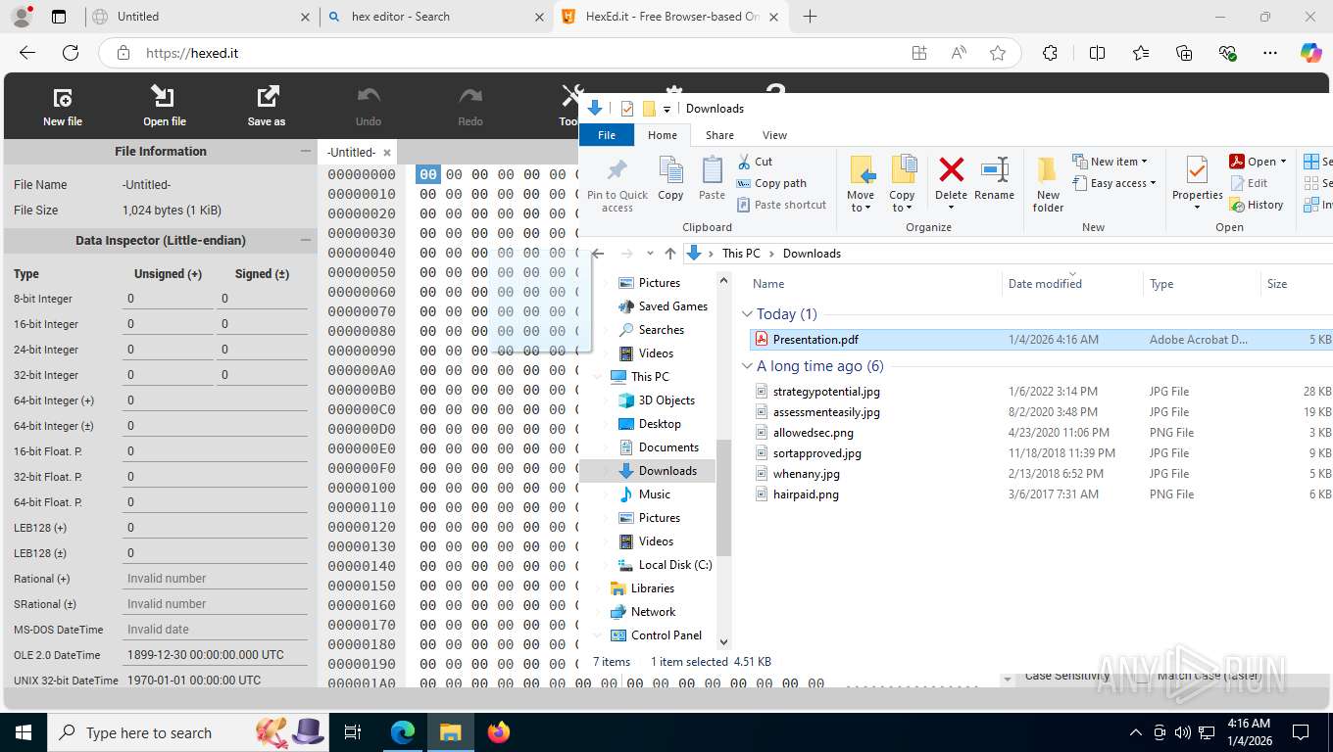
Task: Click History in the Open group
Action: (x=1257, y=205)
